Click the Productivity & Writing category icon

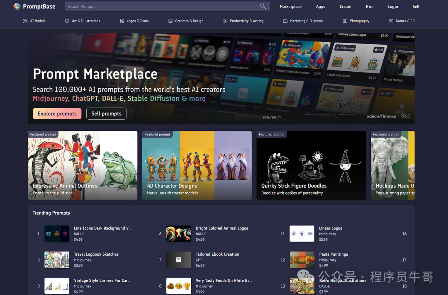point(225,21)
